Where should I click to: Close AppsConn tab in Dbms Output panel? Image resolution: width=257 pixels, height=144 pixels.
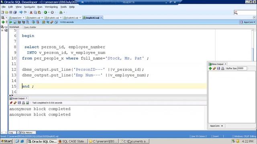pos(222,126)
